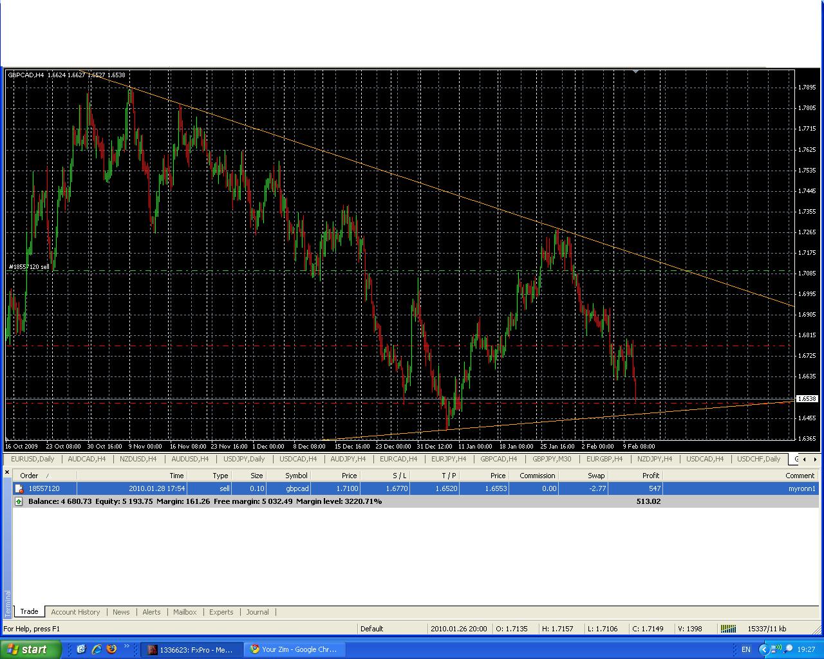Viewport: 824px width, 659px height.
Task: Click the Windows Start button
Action: coord(31,649)
